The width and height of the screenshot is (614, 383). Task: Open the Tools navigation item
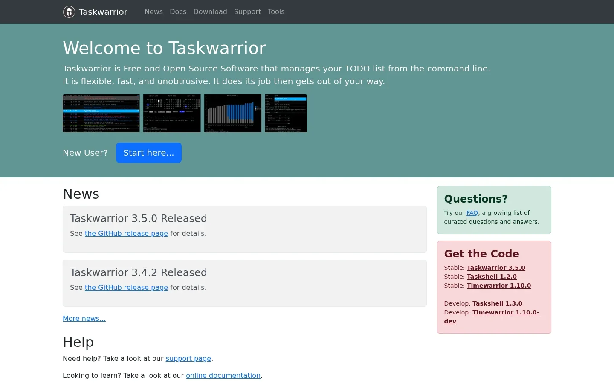(276, 12)
